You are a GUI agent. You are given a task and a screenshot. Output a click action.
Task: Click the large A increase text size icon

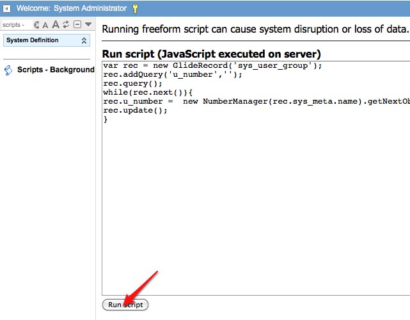[x=56, y=25]
